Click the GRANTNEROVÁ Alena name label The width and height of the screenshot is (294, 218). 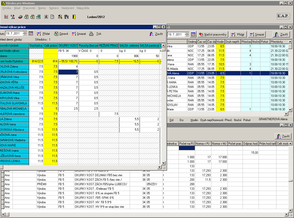tap(273, 119)
